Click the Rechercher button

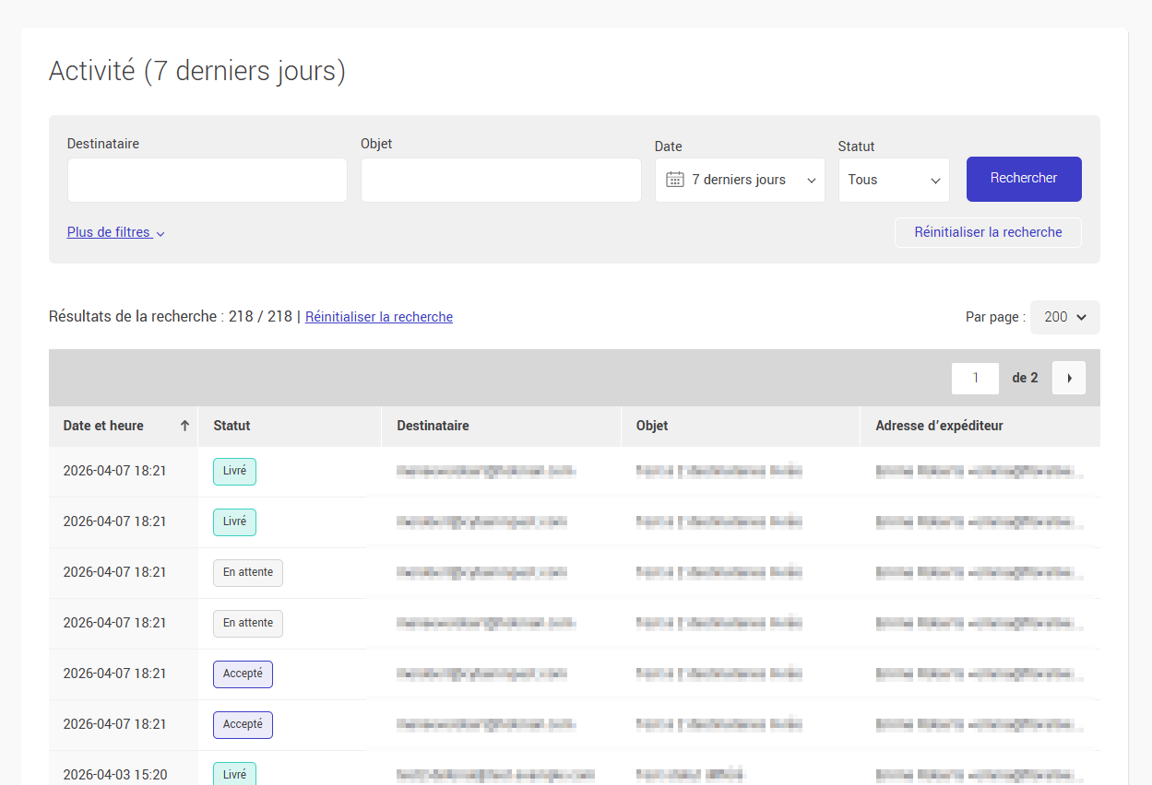[x=1023, y=179]
